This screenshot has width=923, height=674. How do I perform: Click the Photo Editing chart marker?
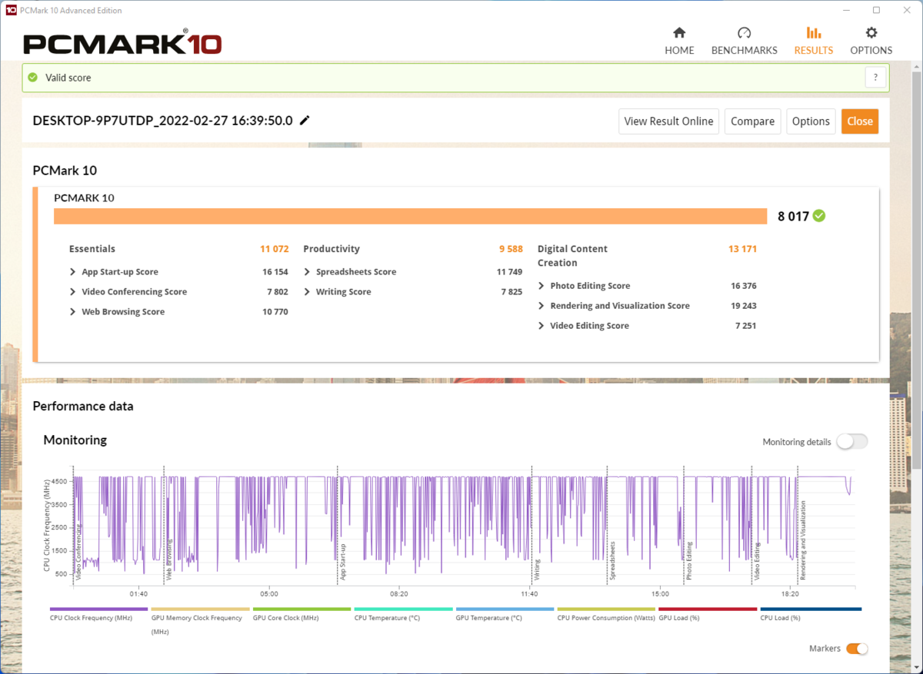coord(689,561)
